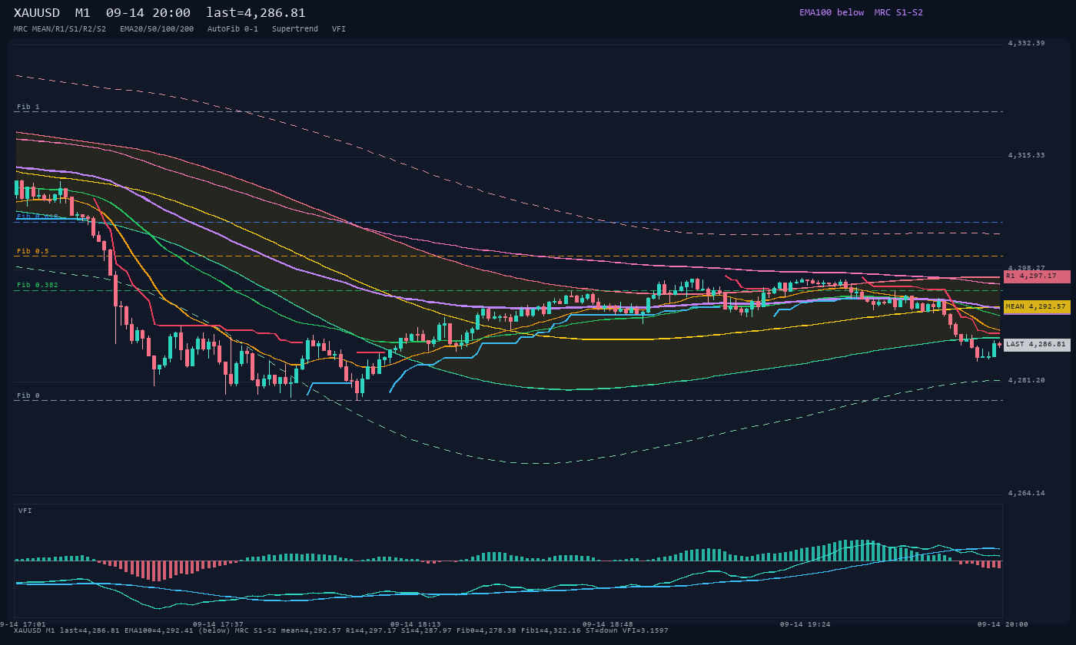This screenshot has width=1076, height=645.
Task: Select the MRC MEAN/R1/S1/R2/S2 indicator label
Action: click(x=60, y=29)
